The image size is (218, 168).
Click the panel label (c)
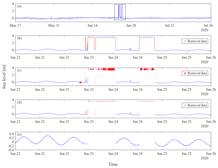click(x=19, y=70)
